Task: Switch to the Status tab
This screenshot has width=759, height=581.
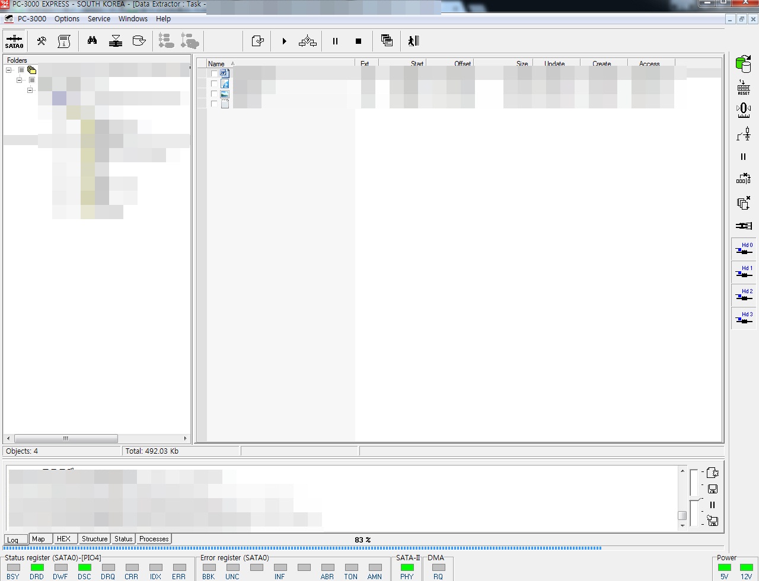Action: [123, 539]
